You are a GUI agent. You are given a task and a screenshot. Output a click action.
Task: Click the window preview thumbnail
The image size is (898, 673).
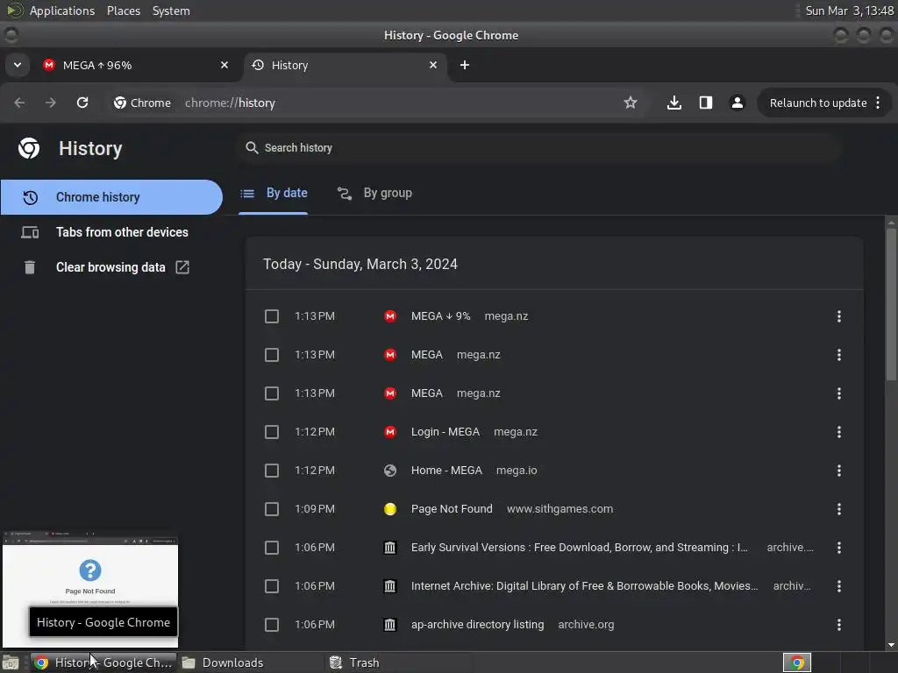pos(90,590)
